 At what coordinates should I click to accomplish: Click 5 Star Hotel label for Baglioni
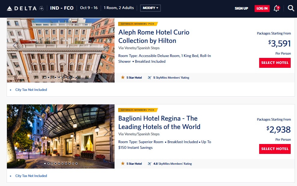coord(134,164)
